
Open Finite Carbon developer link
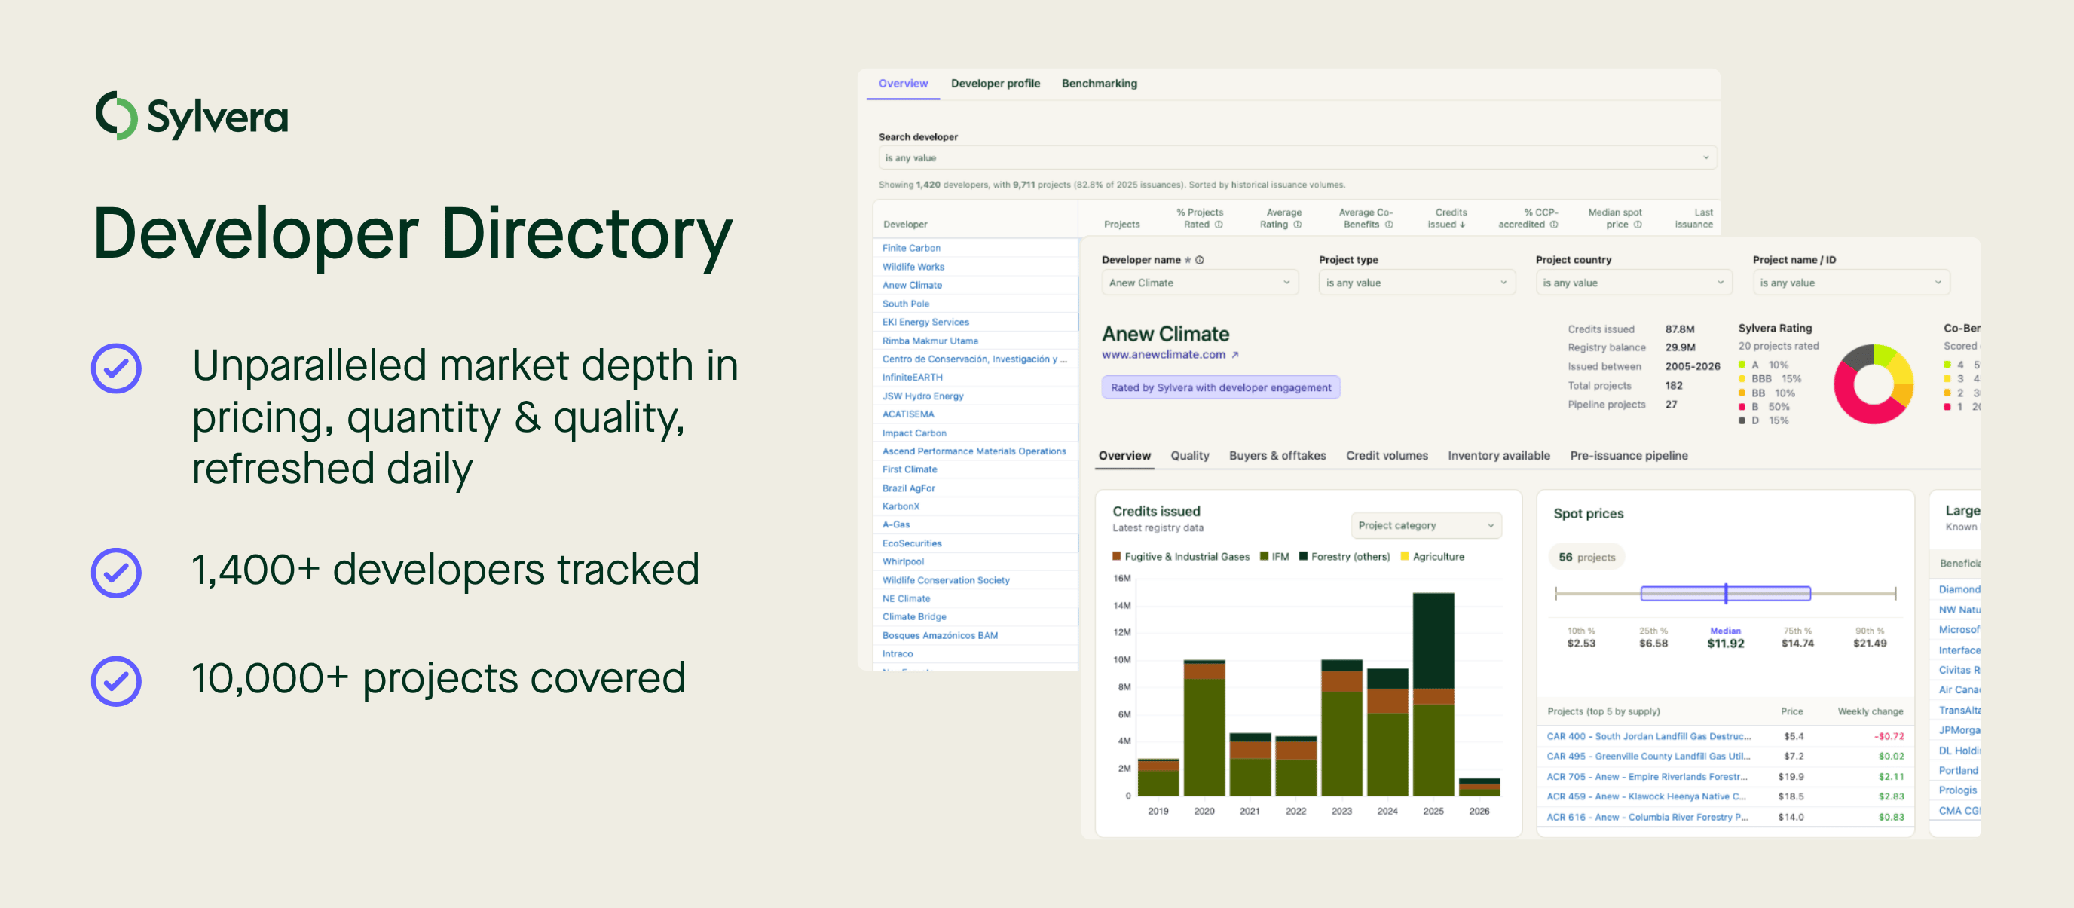pos(911,248)
